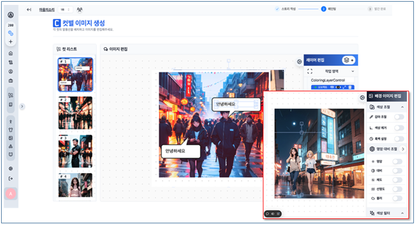Open the 마음의소리 project title link
The width and height of the screenshot is (415, 225).
(47, 10)
